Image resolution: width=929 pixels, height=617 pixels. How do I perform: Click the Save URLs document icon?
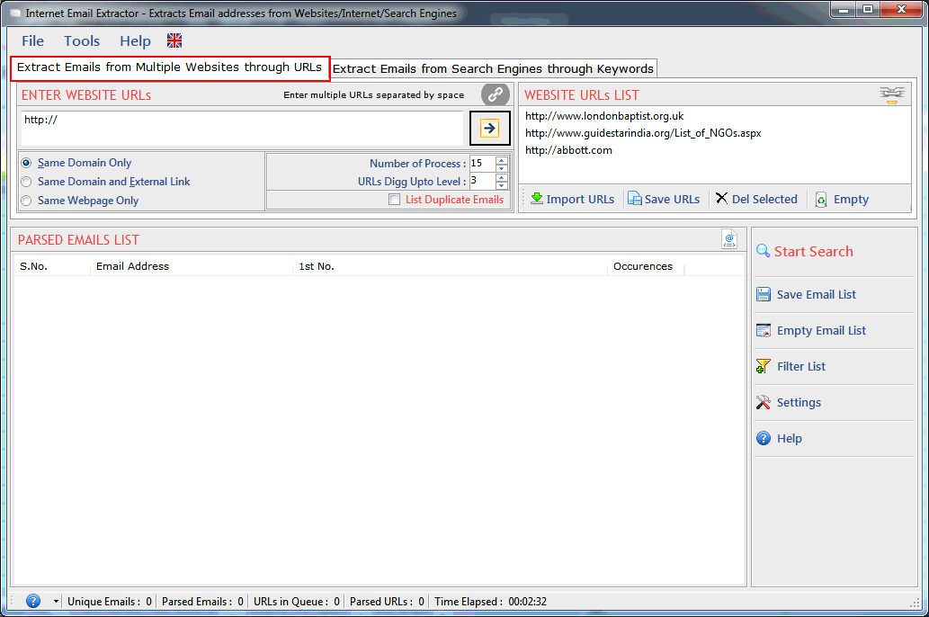635,199
